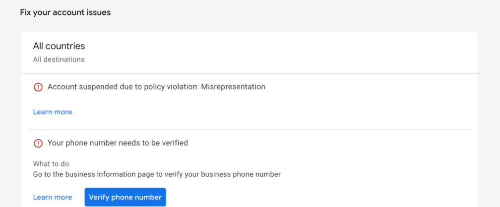This screenshot has height=207, width=500.
Task: Select the Your phone number needs to be verified message
Action: 118,143
